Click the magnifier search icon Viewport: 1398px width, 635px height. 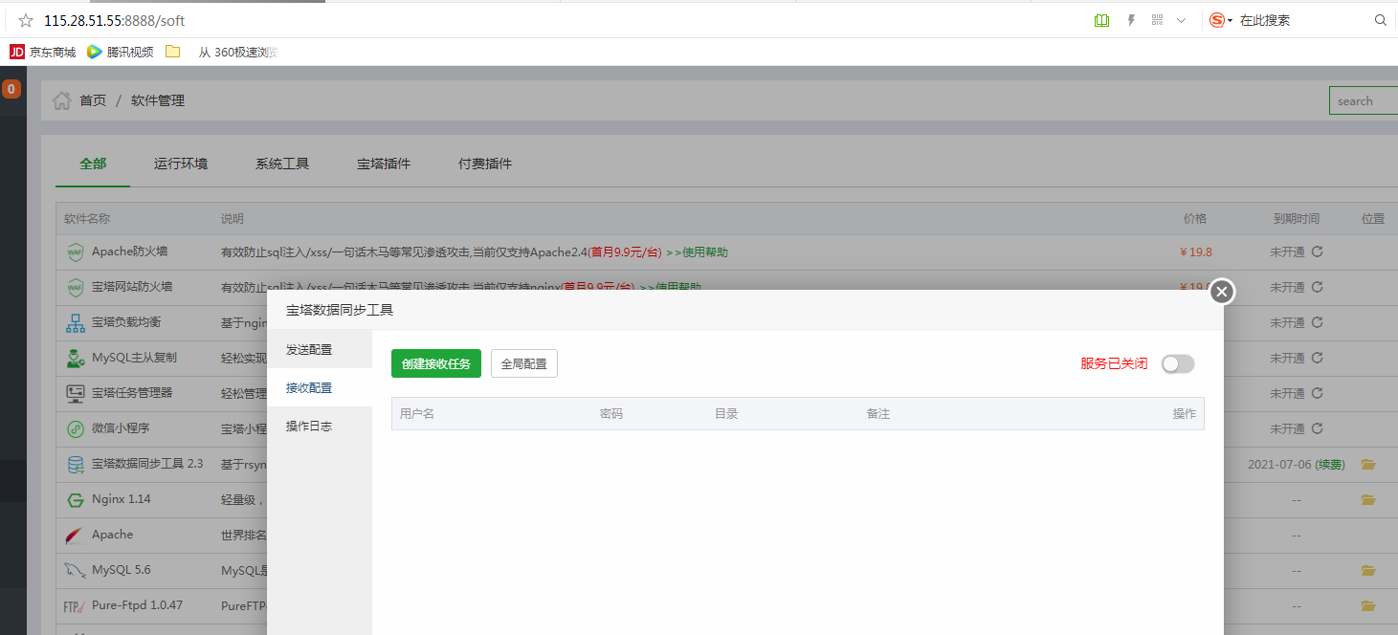(x=1381, y=20)
